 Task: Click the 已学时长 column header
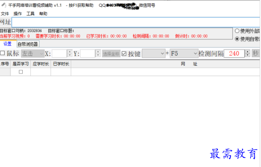[x=61, y=64]
